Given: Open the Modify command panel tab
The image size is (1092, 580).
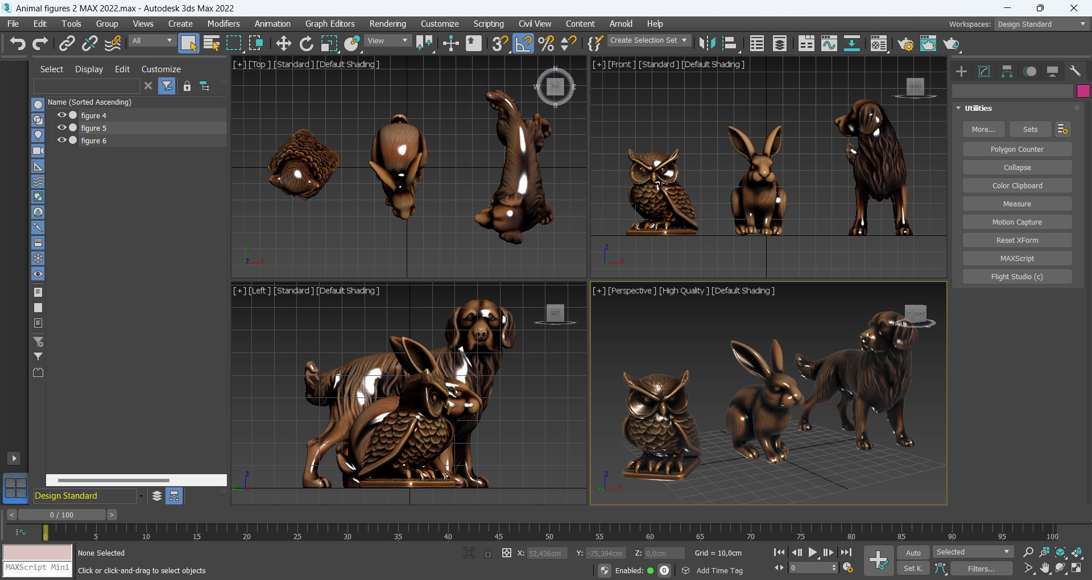Looking at the screenshot, I should click(x=984, y=71).
